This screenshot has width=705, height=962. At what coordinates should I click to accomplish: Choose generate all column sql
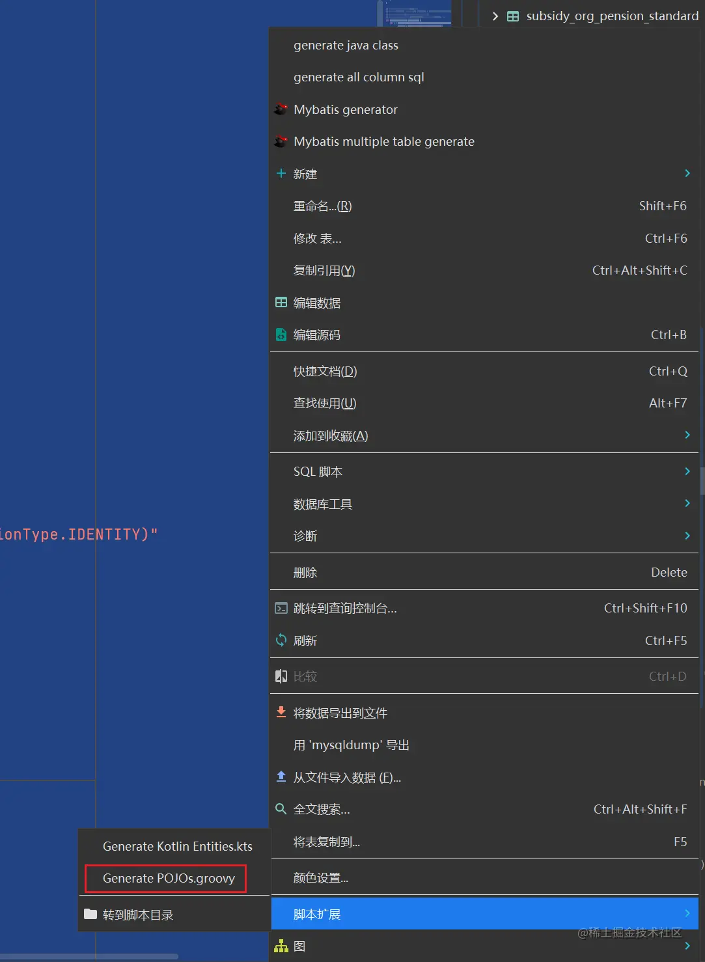pos(484,77)
